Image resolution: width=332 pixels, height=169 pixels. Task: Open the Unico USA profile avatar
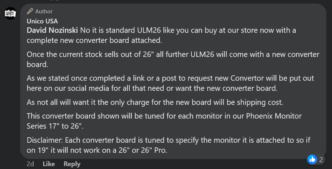[10, 13]
